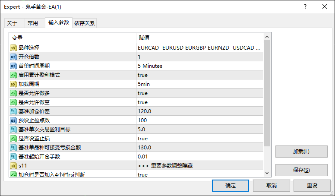Open the 首单时间周期 value 5 Minutes
335x196 pixels.
(x=200, y=66)
